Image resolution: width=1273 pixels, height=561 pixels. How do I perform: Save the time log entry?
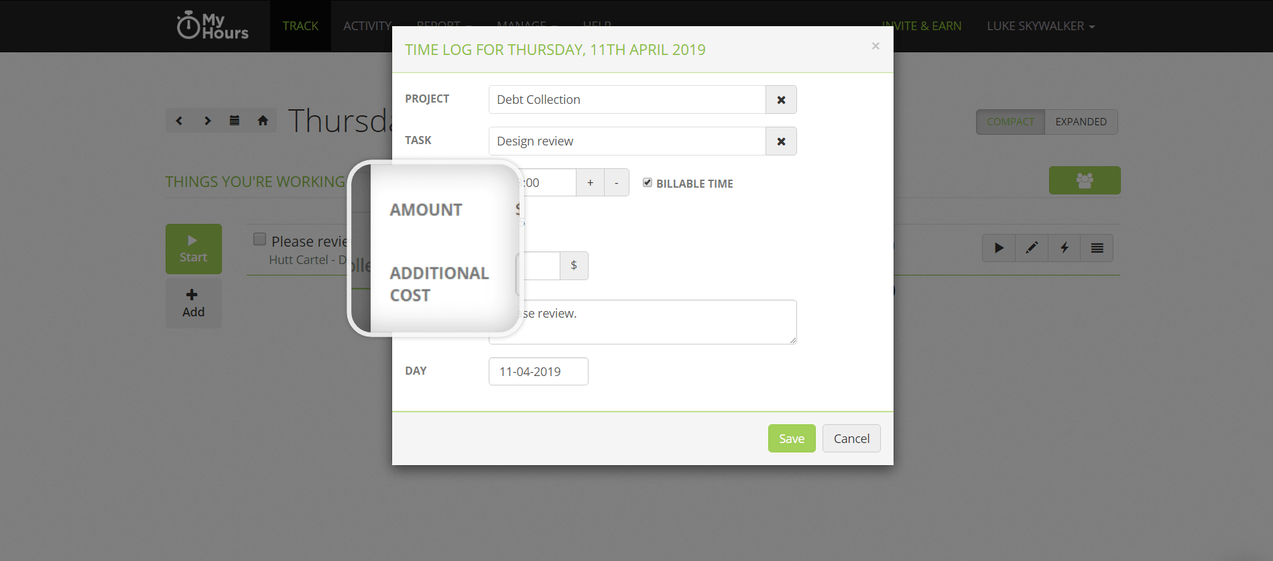pos(791,438)
